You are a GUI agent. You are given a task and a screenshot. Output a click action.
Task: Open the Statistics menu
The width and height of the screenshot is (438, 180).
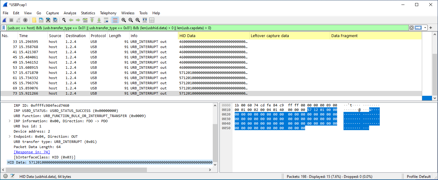click(x=88, y=13)
